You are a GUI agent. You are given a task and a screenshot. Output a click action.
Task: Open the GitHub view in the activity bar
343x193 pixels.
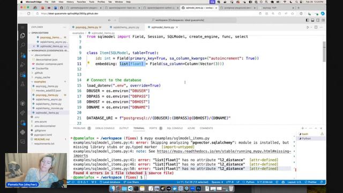point(23,103)
